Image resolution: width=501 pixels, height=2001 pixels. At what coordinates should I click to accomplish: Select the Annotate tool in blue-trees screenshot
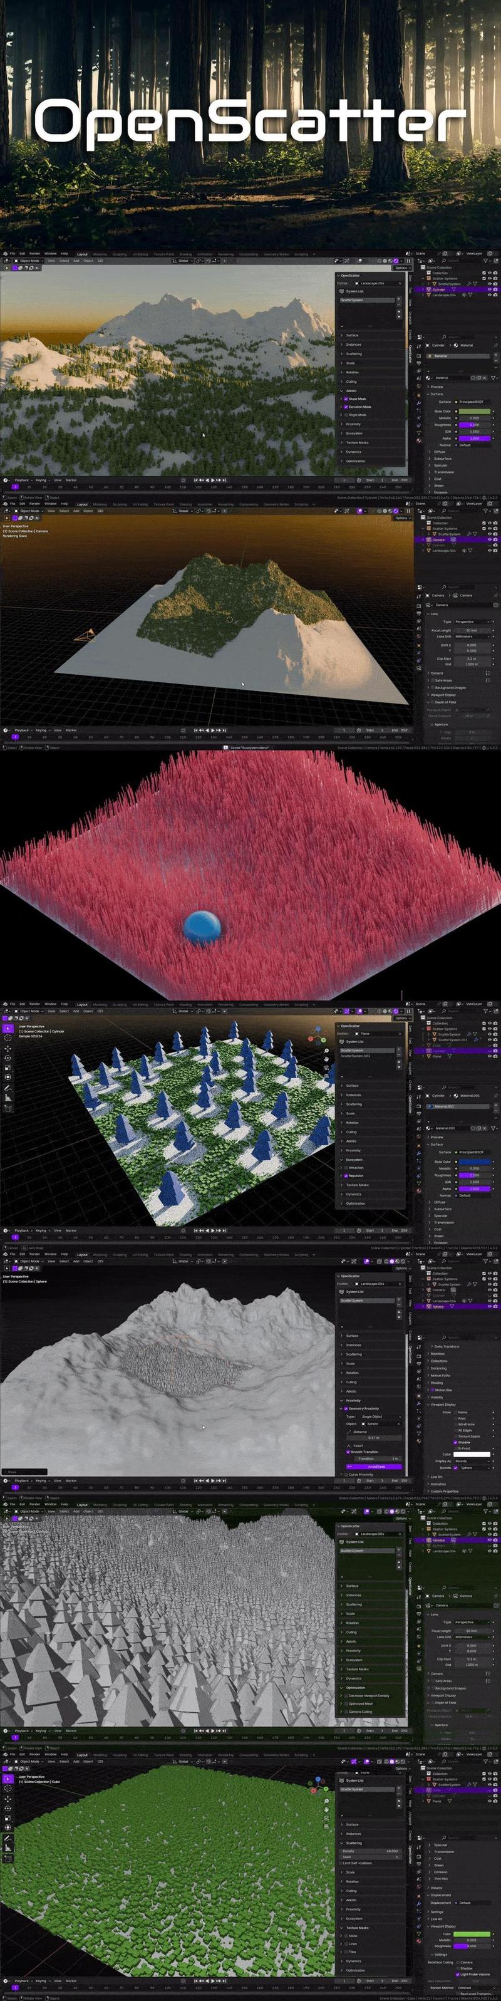pos(7,1088)
